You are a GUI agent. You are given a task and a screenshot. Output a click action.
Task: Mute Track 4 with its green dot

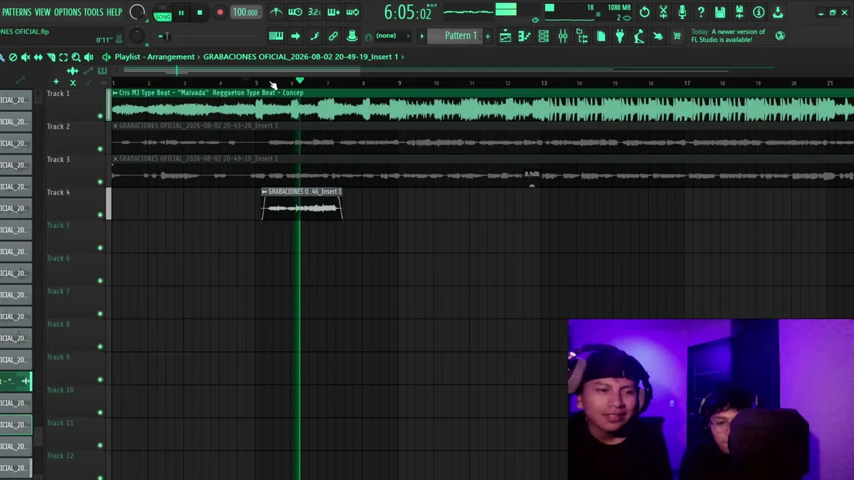pos(100,215)
